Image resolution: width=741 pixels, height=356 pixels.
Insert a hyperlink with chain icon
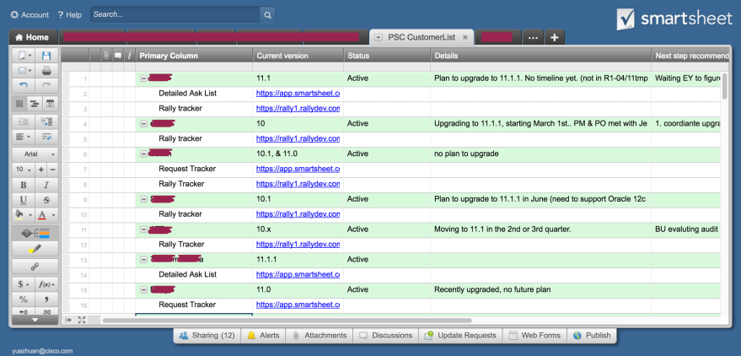(35, 267)
